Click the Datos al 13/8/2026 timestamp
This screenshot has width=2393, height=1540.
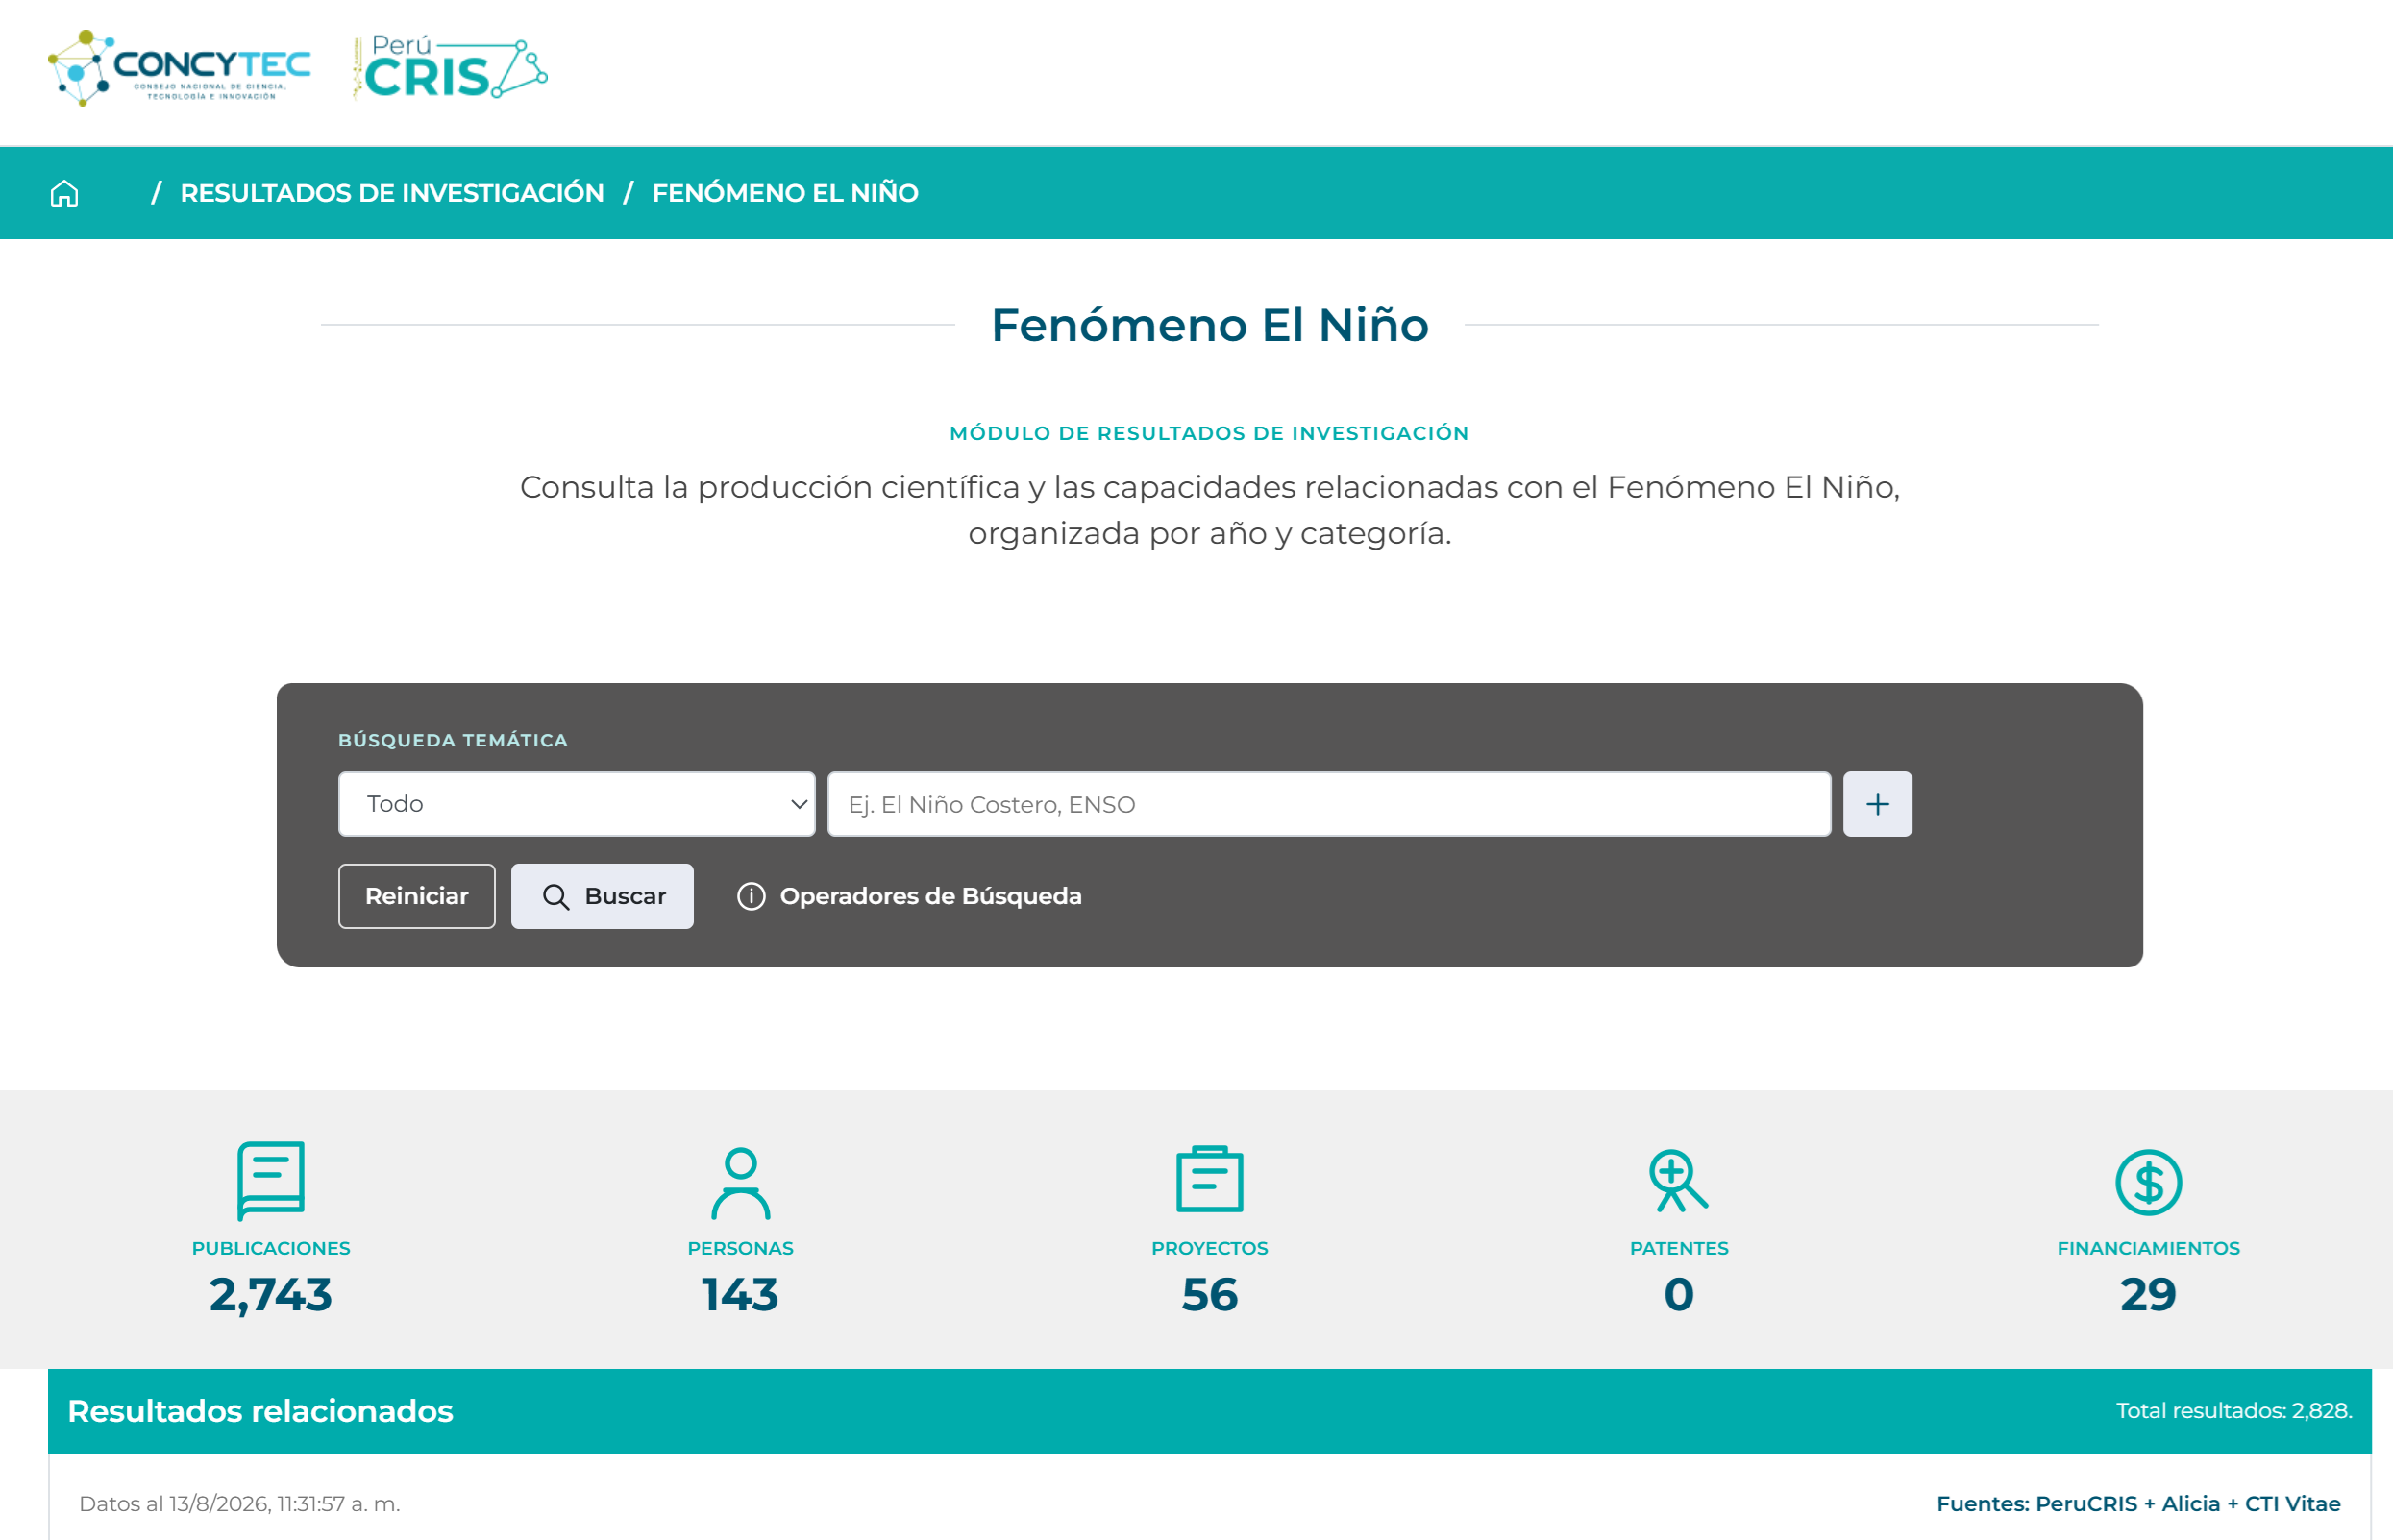point(239,1504)
